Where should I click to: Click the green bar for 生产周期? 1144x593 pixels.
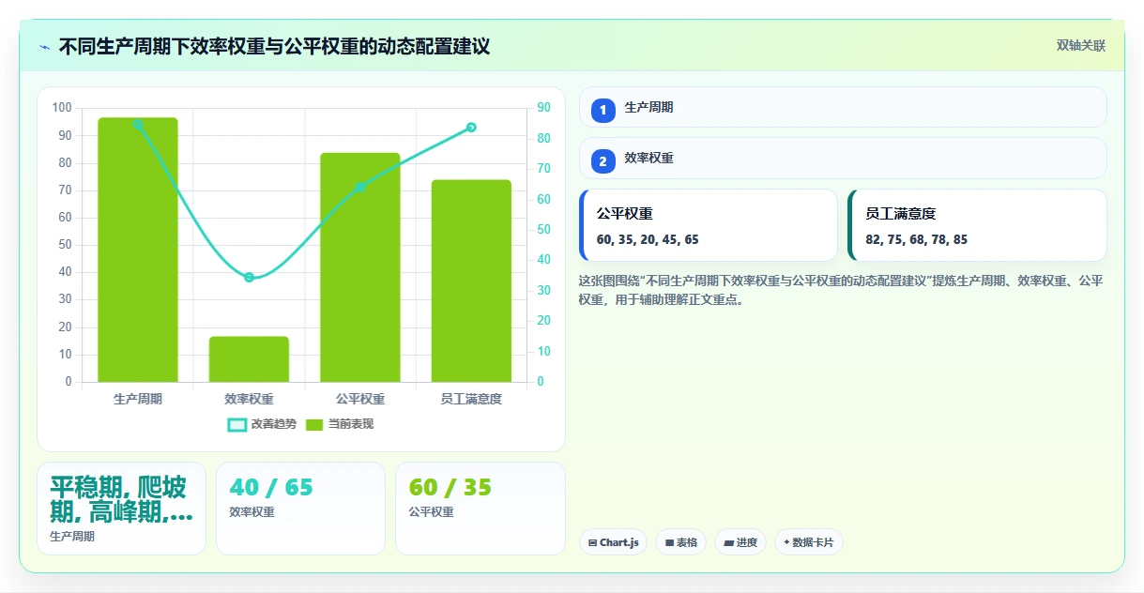pyautogui.click(x=138, y=250)
